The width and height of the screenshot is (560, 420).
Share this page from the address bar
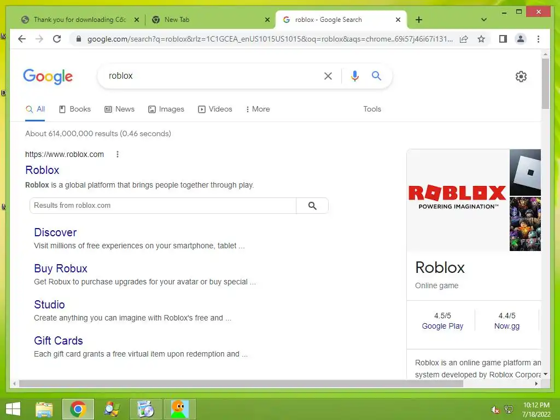[464, 39]
